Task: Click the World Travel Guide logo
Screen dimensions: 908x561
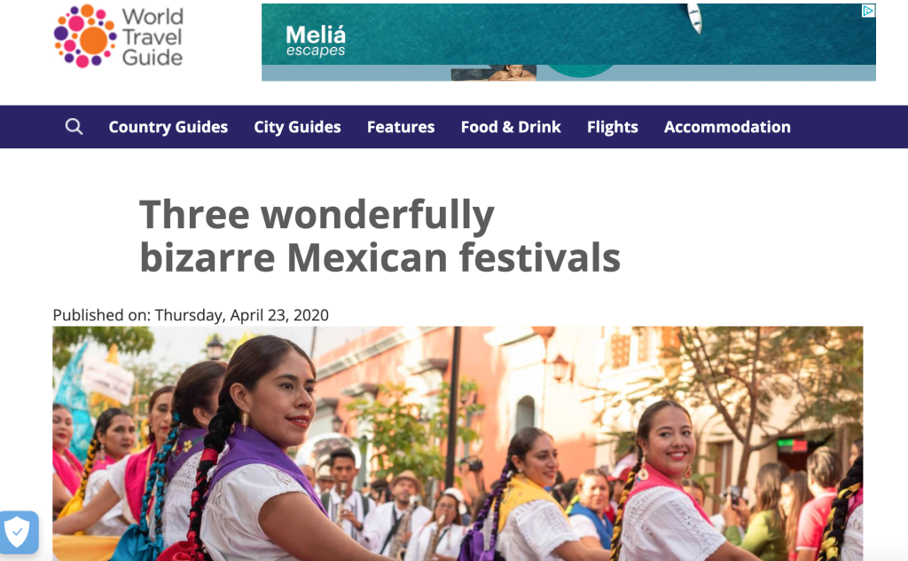Action: pyautogui.click(x=119, y=36)
